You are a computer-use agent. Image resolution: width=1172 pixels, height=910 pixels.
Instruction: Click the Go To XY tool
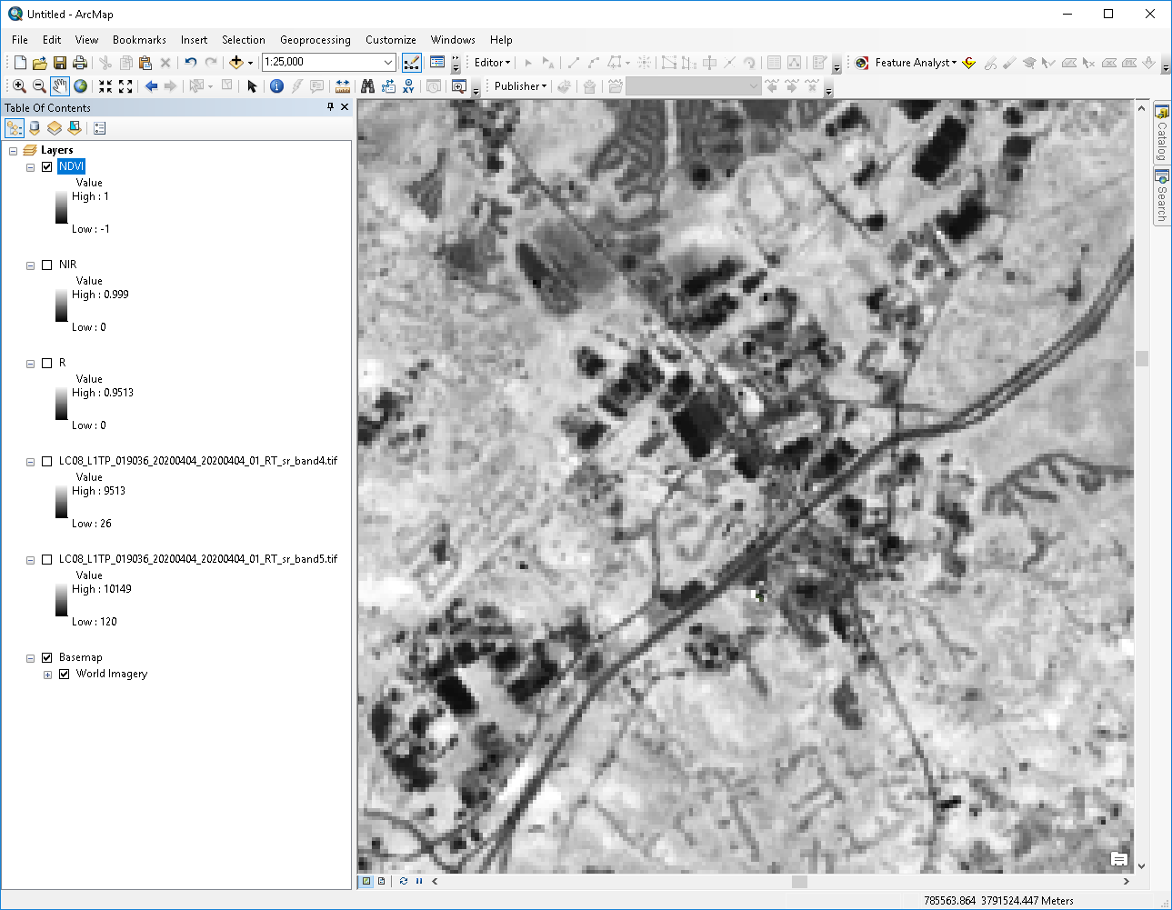[408, 85]
